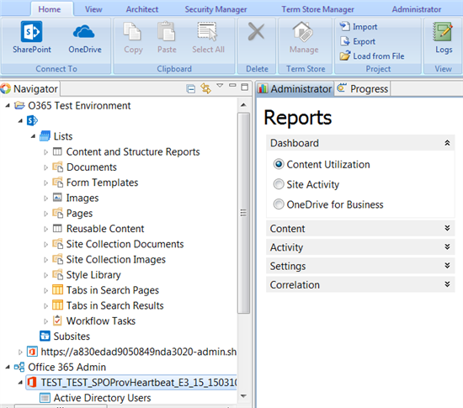Image resolution: width=463 pixels, height=408 pixels.
Task: Click Collapse All icon in Navigator
Action: [191, 88]
